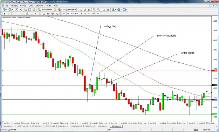219x132 pixels.
Task: Select the Fibonacci retracement tool
Action: point(31,14)
